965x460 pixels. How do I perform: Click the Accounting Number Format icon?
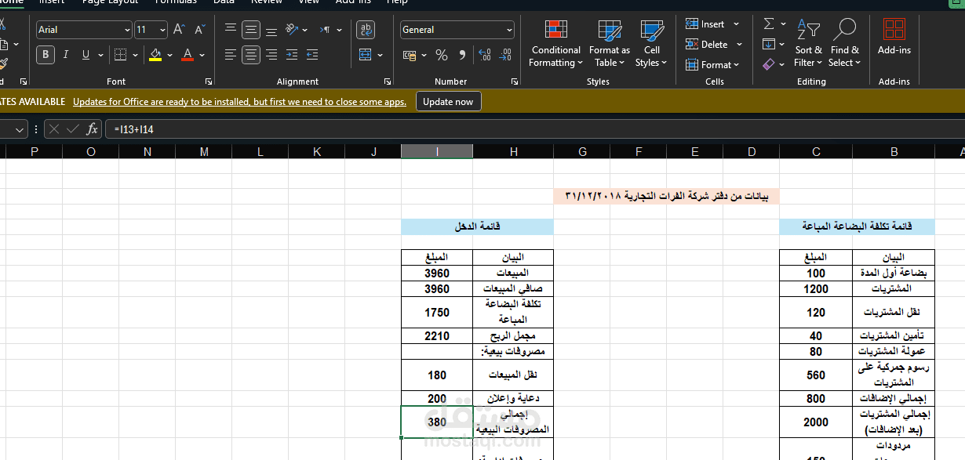tap(409, 55)
